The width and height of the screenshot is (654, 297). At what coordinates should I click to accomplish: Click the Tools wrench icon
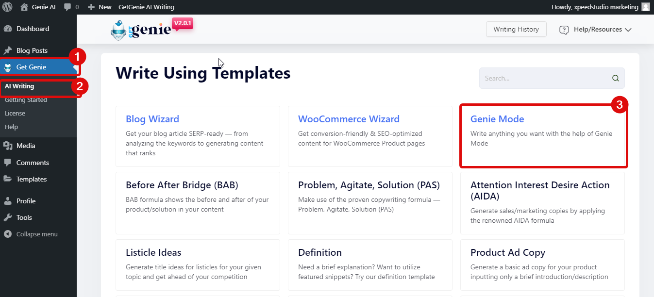pyautogui.click(x=8, y=217)
